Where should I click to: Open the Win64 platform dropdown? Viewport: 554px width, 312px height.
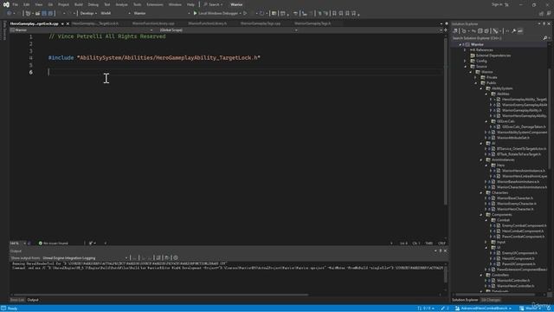tap(115, 14)
